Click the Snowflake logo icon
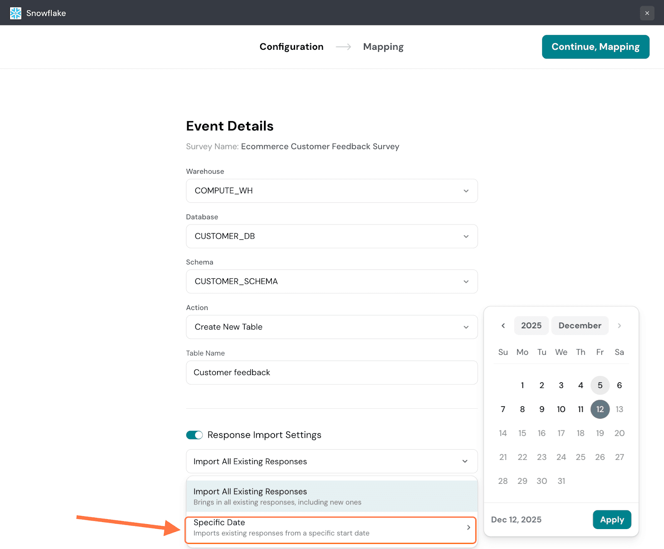 pyautogui.click(x=15, y=13)
